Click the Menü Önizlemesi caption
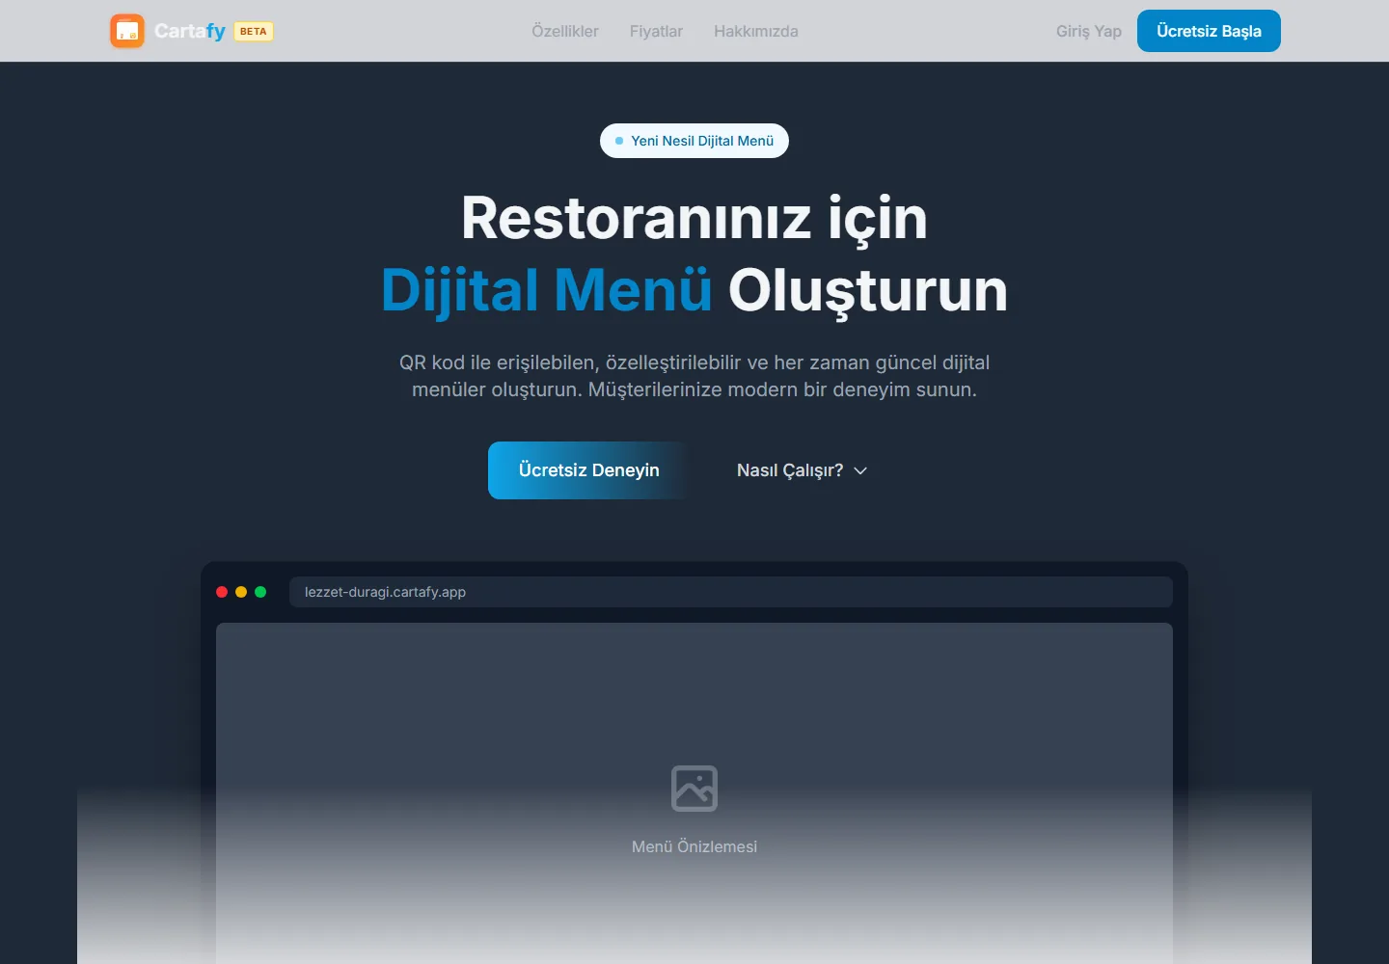 [x=694, y=846]
